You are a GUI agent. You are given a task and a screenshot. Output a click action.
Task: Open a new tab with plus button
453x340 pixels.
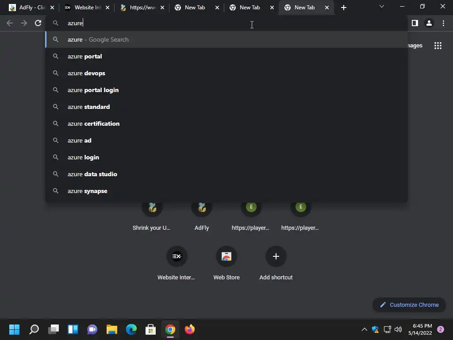click(x=343, y=8)
